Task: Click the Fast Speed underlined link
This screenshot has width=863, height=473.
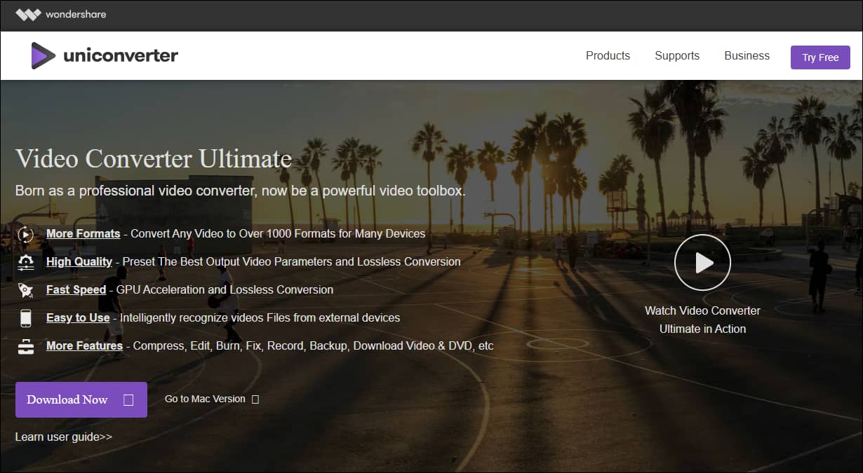Action: click(76, 289)
